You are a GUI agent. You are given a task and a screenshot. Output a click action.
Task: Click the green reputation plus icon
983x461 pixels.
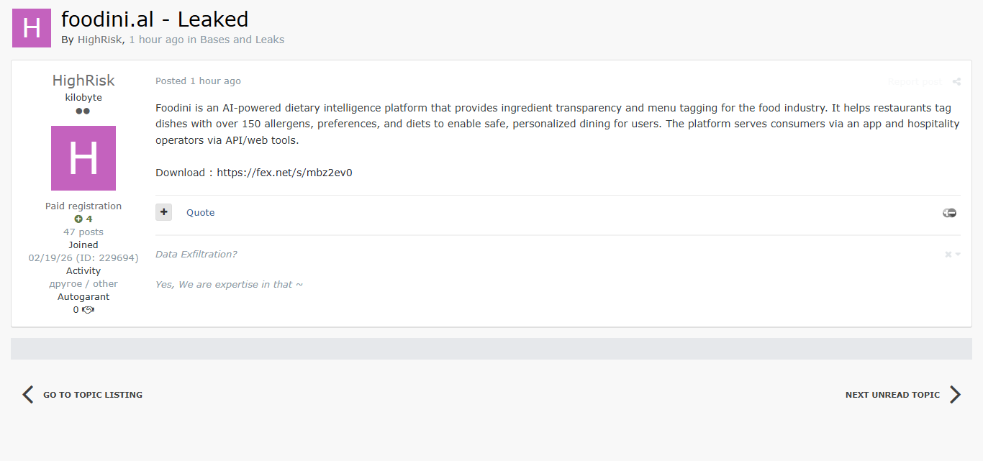coord(78,219)
